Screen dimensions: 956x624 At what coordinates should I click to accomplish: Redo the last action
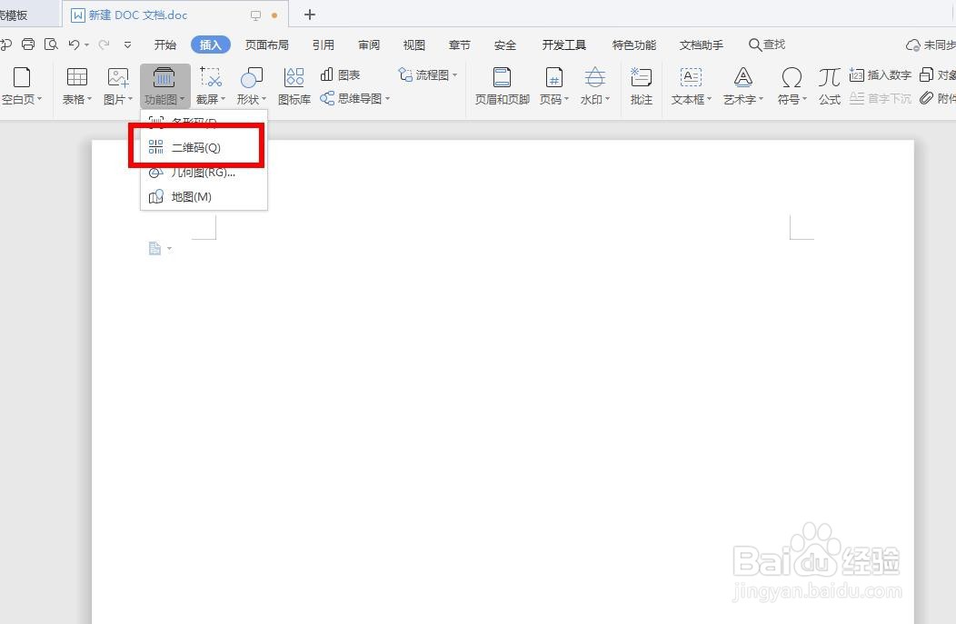105,44
